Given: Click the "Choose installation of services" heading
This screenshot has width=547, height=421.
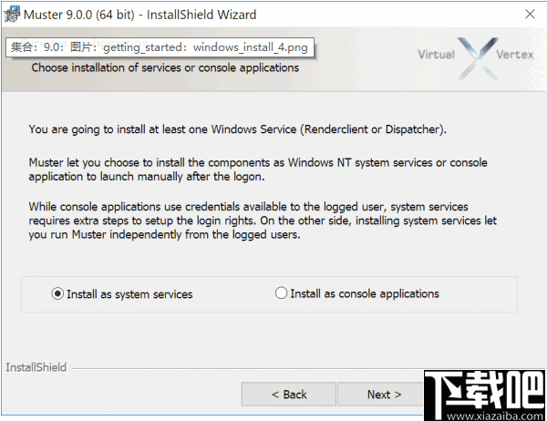Looking at the screenshot, I should pyautogui.click(x=165, y=67).
